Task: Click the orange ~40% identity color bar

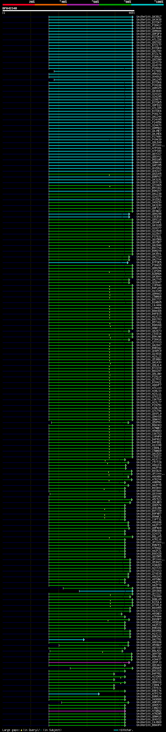Action: pos(51,5)
